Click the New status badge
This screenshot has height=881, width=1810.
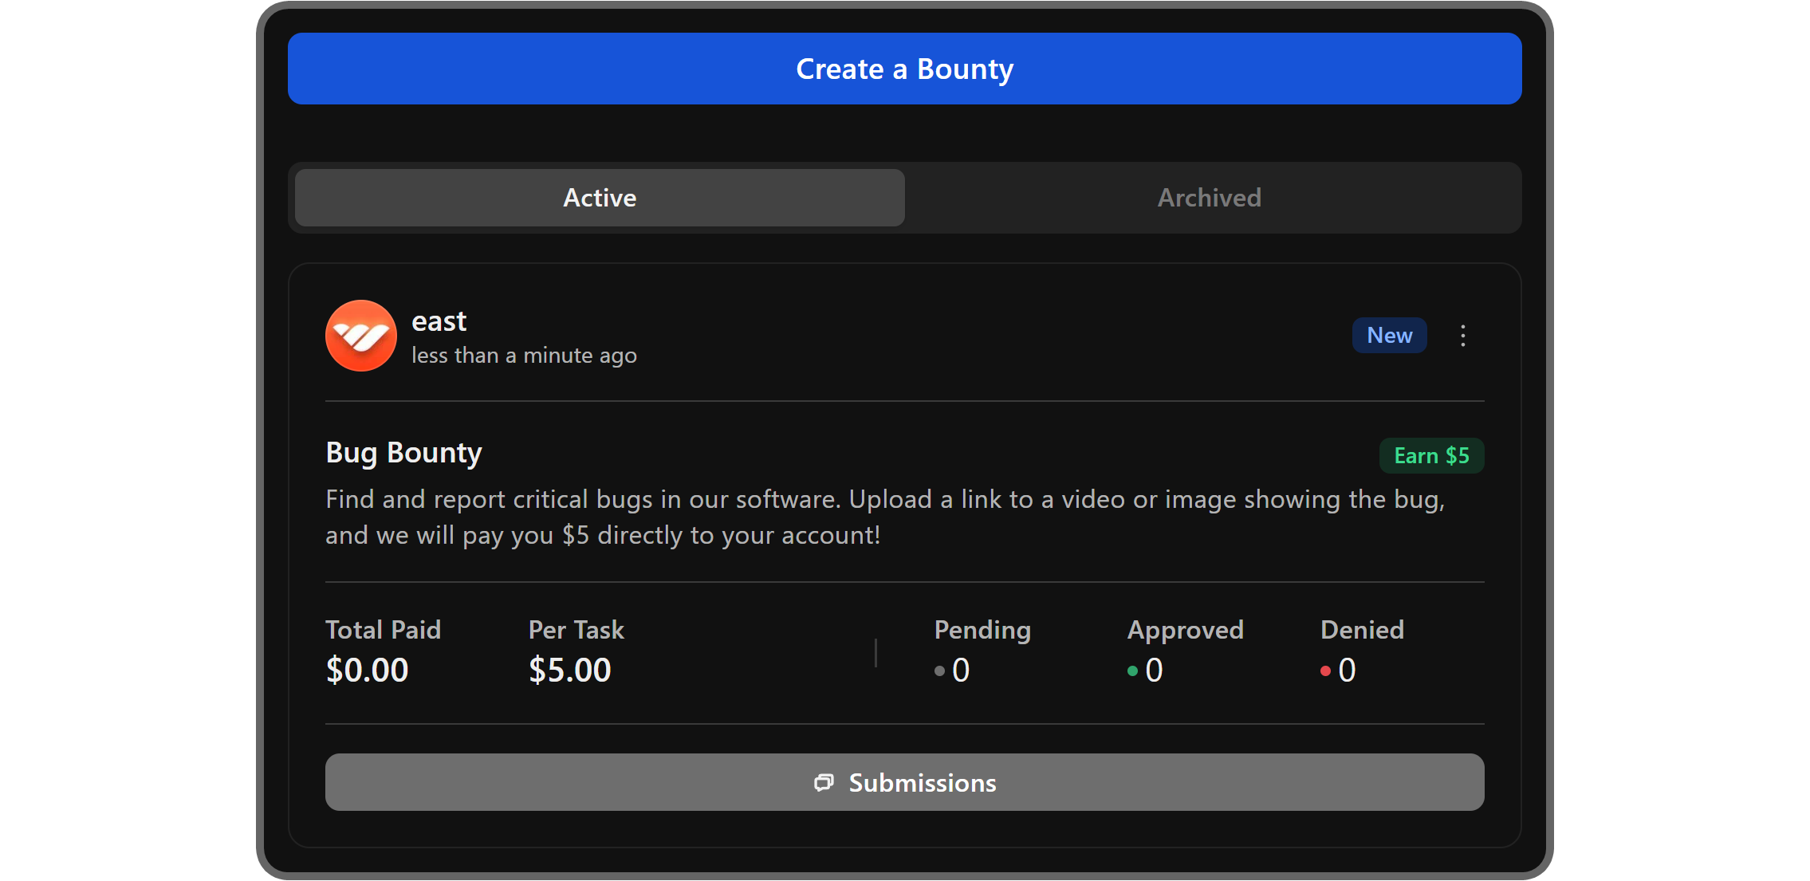click(1389, 336)
